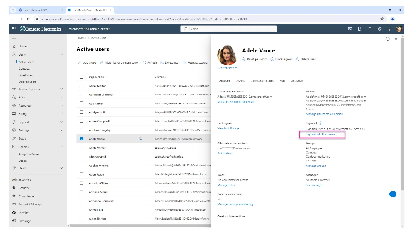Click Manage groups link

pos(316,166)
